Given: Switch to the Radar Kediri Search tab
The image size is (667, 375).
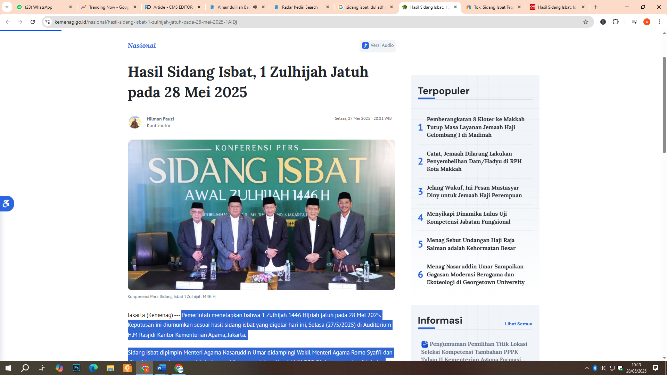Looking at the screenshot, I should 300,7.
